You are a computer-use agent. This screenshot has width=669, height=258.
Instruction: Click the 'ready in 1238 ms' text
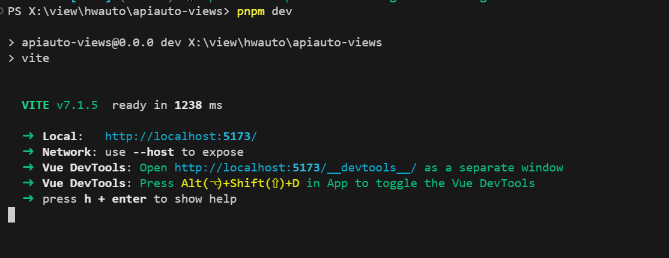(167, 105)
